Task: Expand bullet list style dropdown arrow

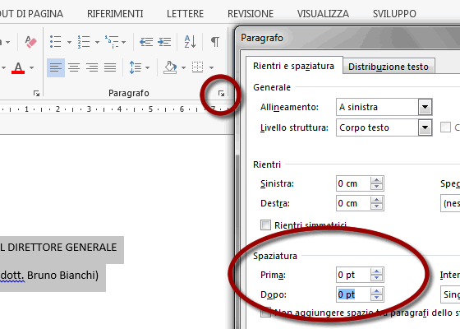Action: coord(69,42)
